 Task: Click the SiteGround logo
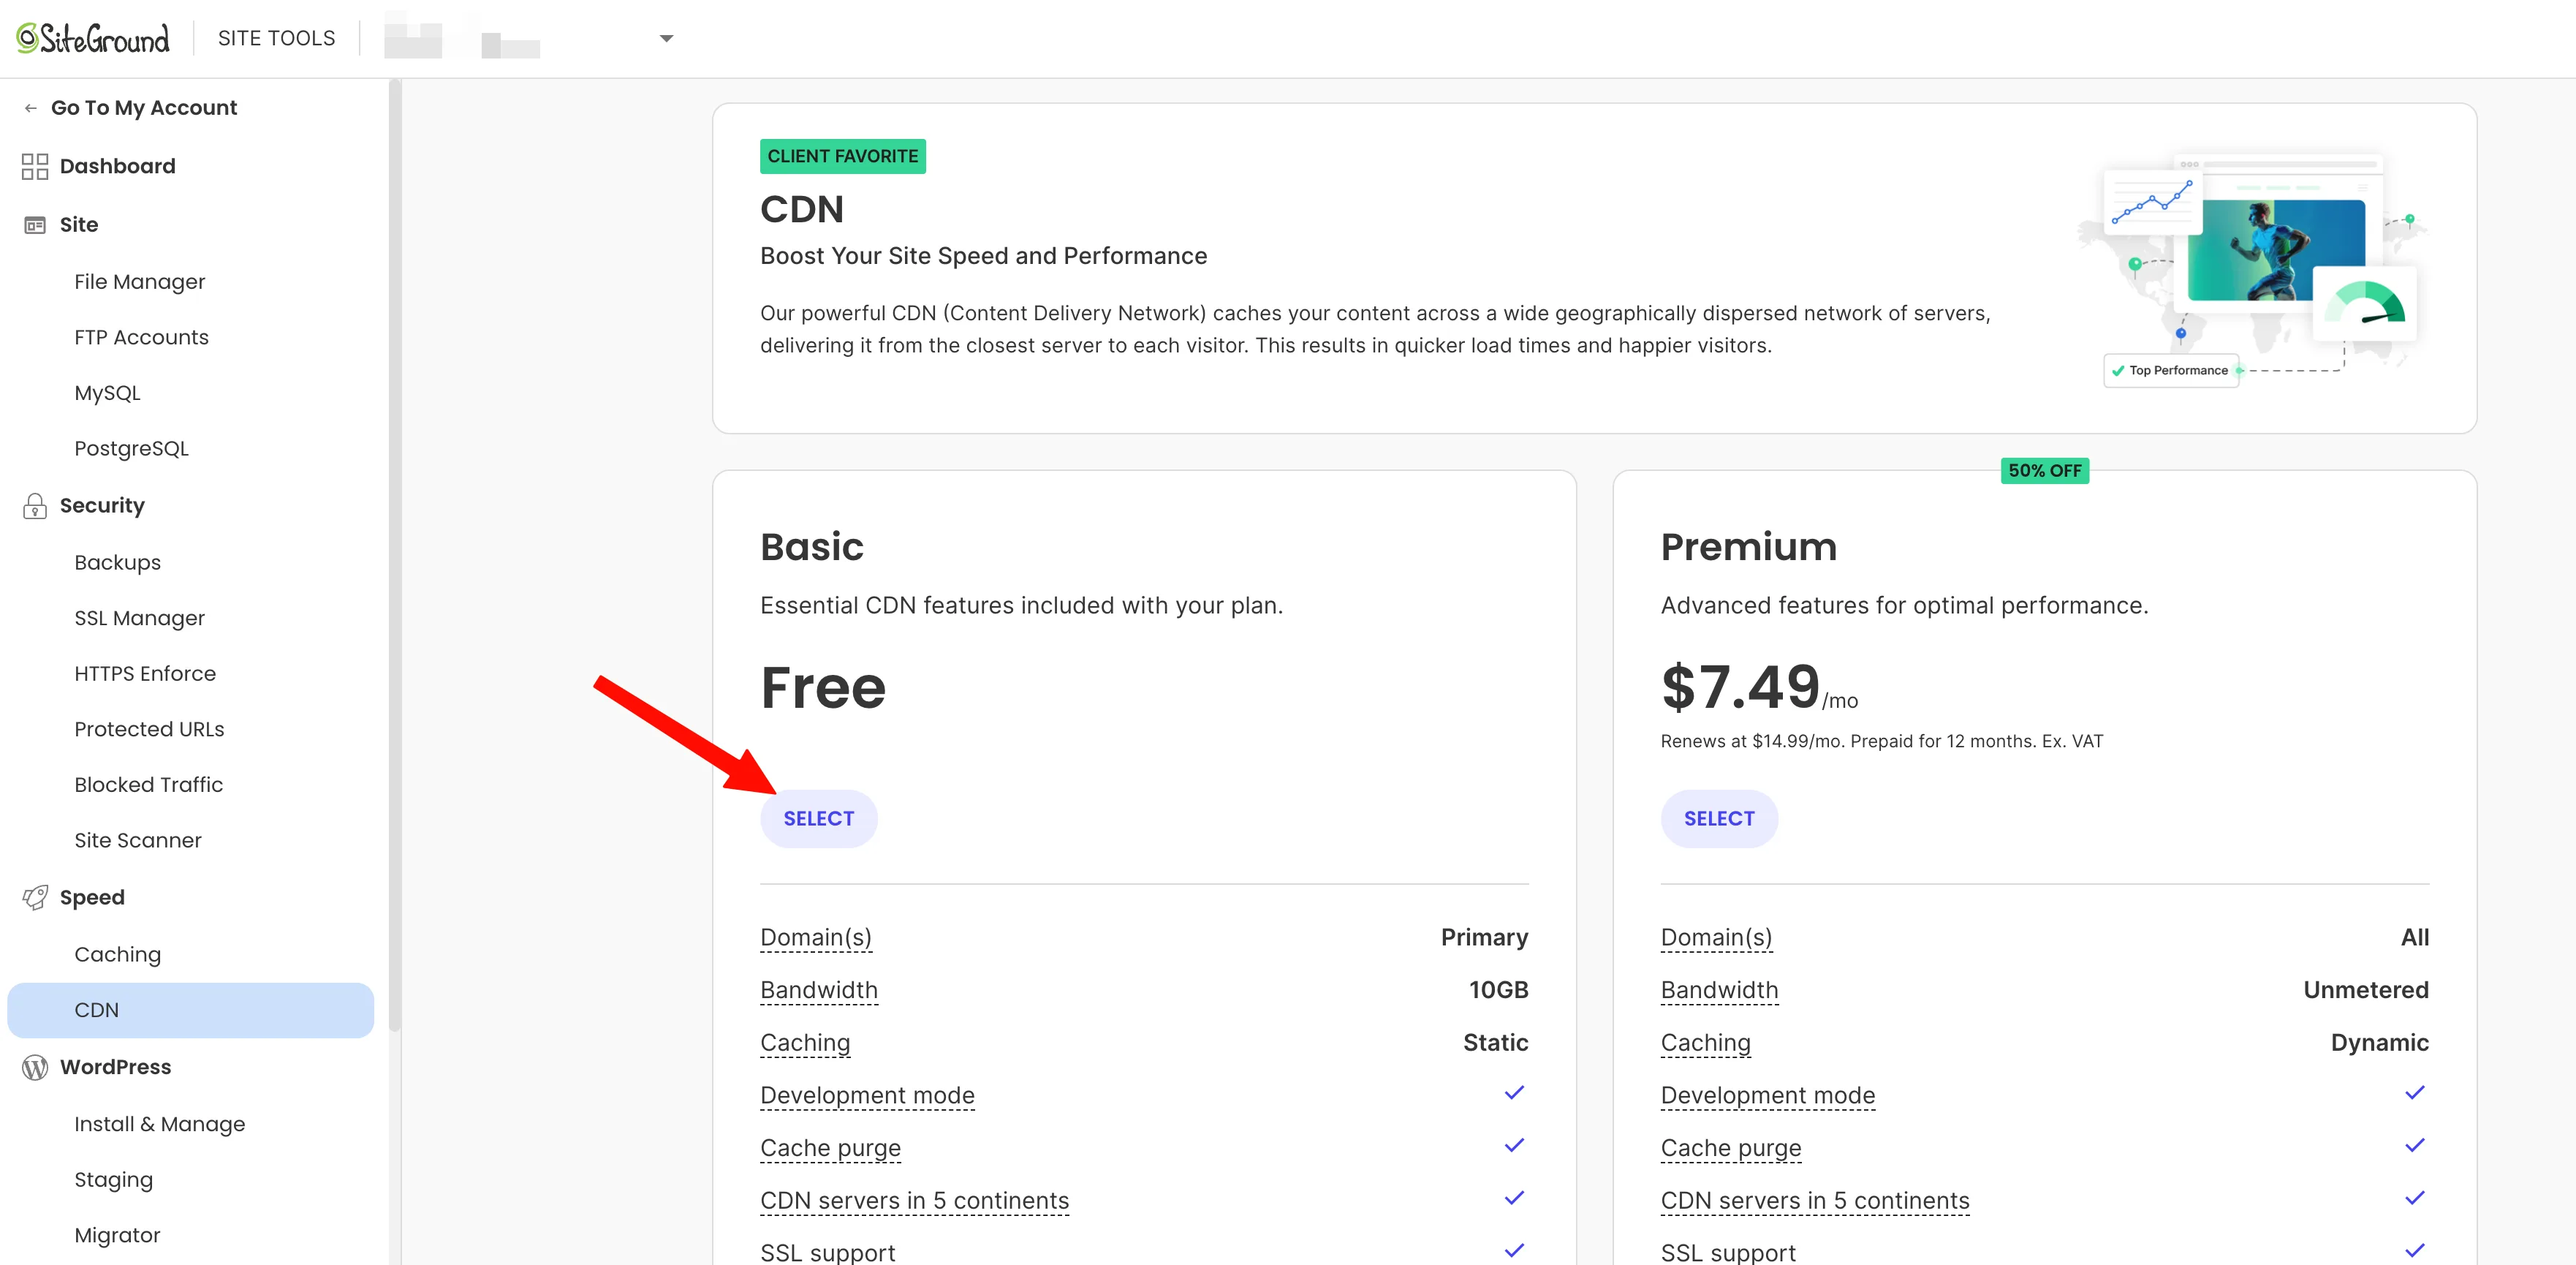tap(93, 38)
